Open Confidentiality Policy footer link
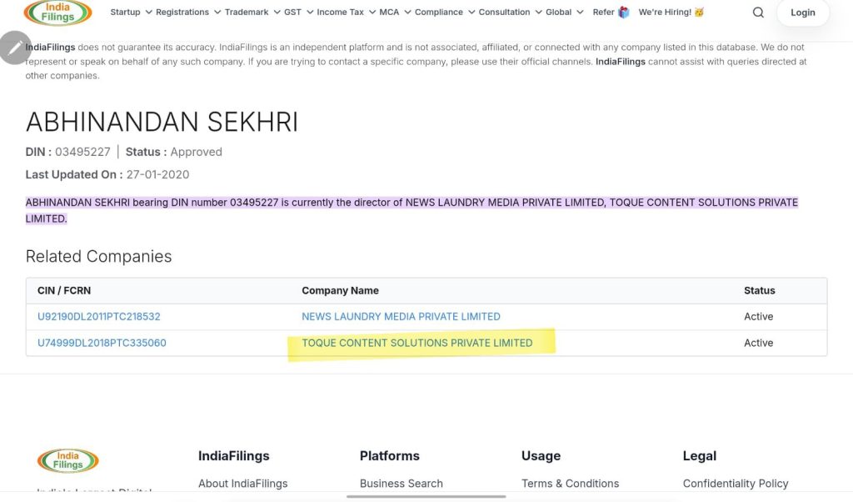 tap(736, 483)
